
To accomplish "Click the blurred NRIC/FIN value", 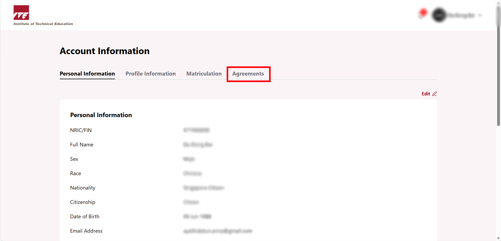I will pos(196,130).
